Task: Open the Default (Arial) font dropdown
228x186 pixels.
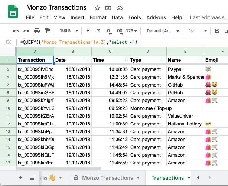Action: (x=163, y=31)
